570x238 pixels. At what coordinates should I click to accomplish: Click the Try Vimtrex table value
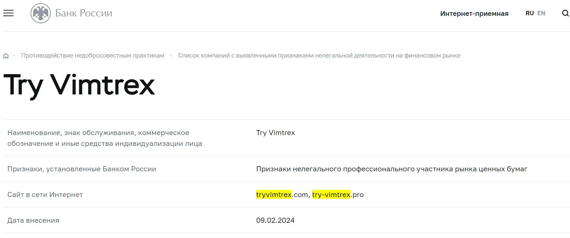[276, 133]
